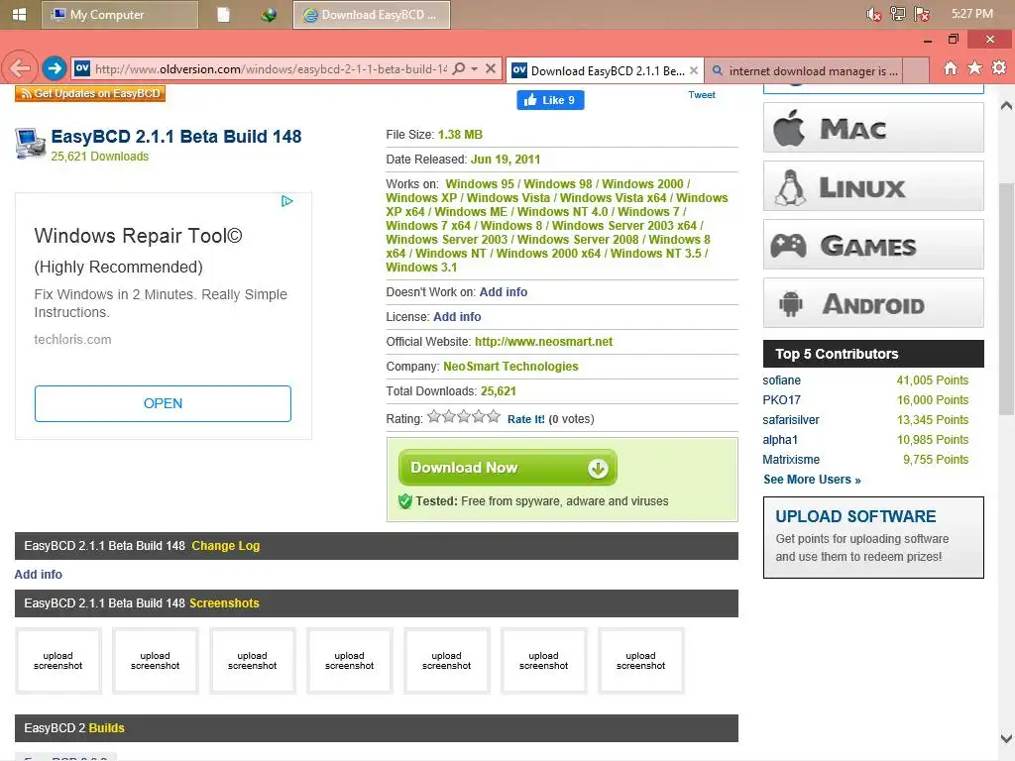Open contributor alpha1 profile
The width and height of the screenshot is (1015, 761).
click(780, 440)
